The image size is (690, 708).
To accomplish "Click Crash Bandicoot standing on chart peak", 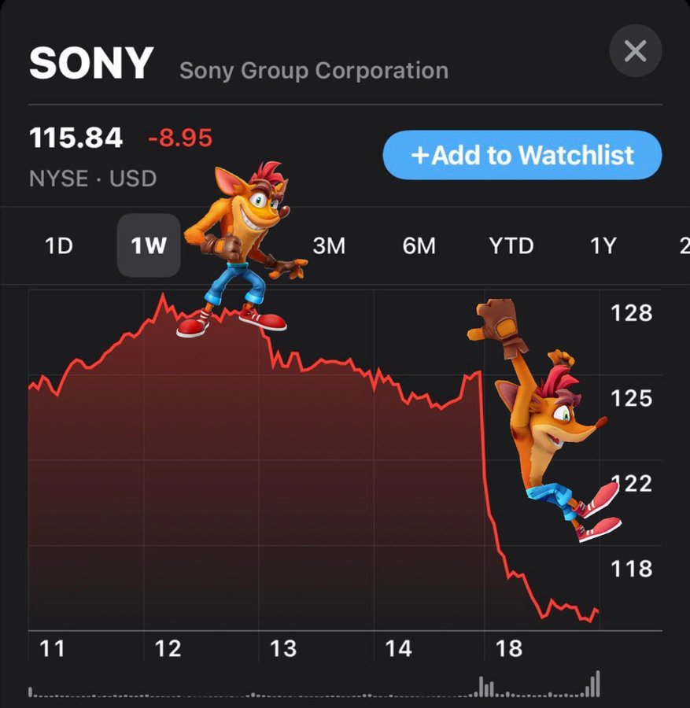I will (x=242, y=249).
